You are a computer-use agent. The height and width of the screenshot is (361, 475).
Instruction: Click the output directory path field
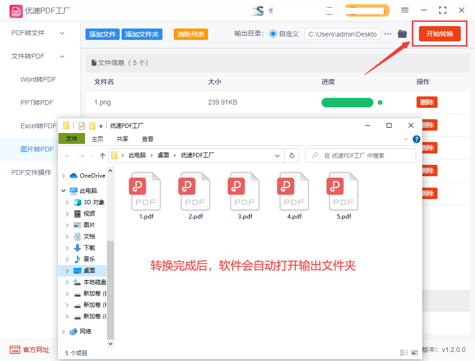click(342, 34)
